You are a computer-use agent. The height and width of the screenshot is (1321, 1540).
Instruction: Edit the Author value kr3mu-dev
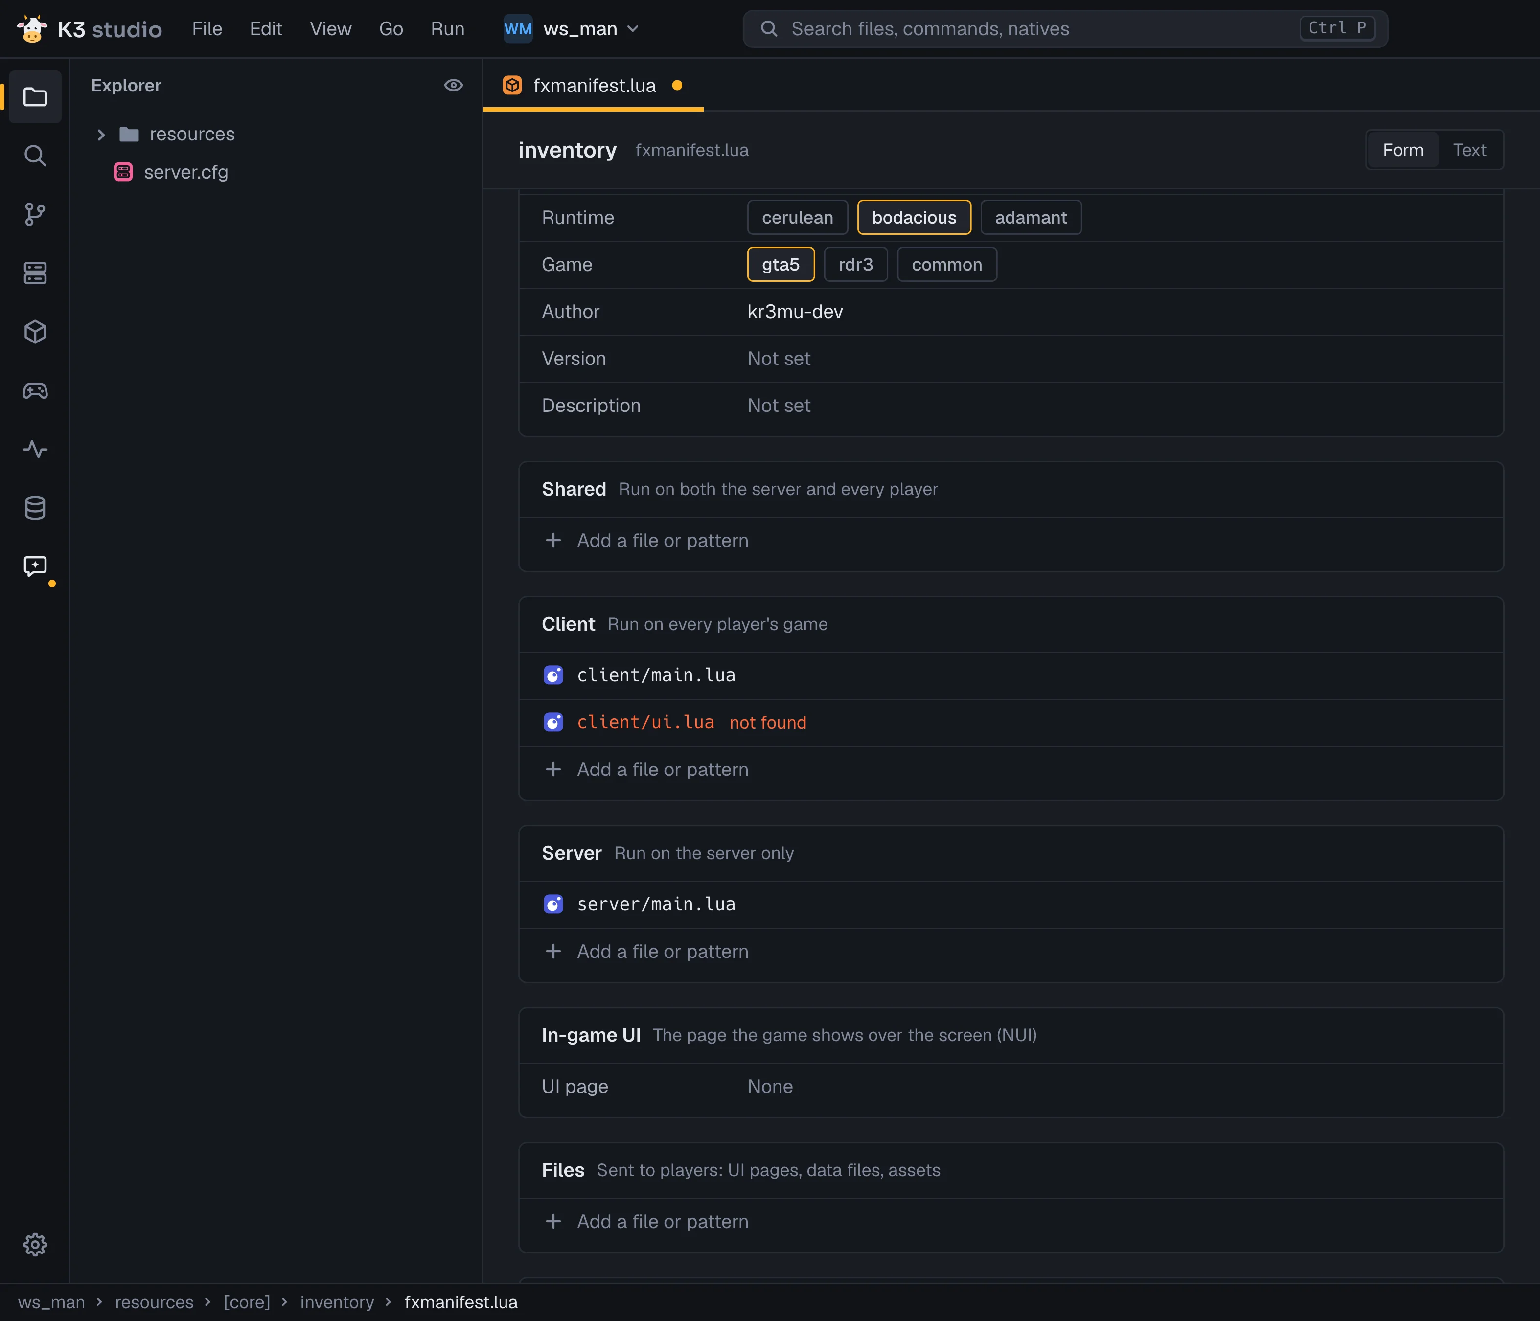(x=795, y=311)
